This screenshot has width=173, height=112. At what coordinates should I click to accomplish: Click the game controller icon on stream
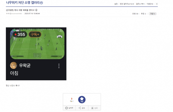[59, 36]
